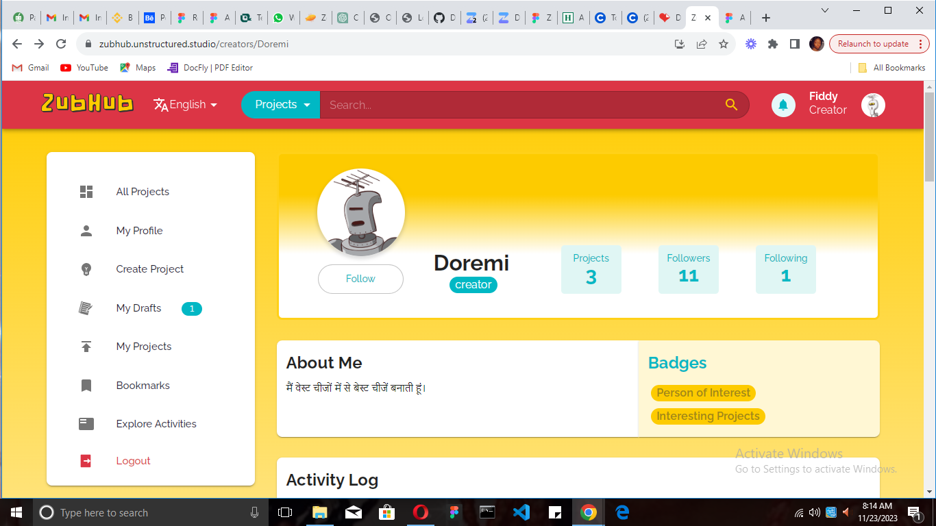This screenshot has height=526, width=936.
Task: Click the red Logout icon
Action: tap(86, 461)
